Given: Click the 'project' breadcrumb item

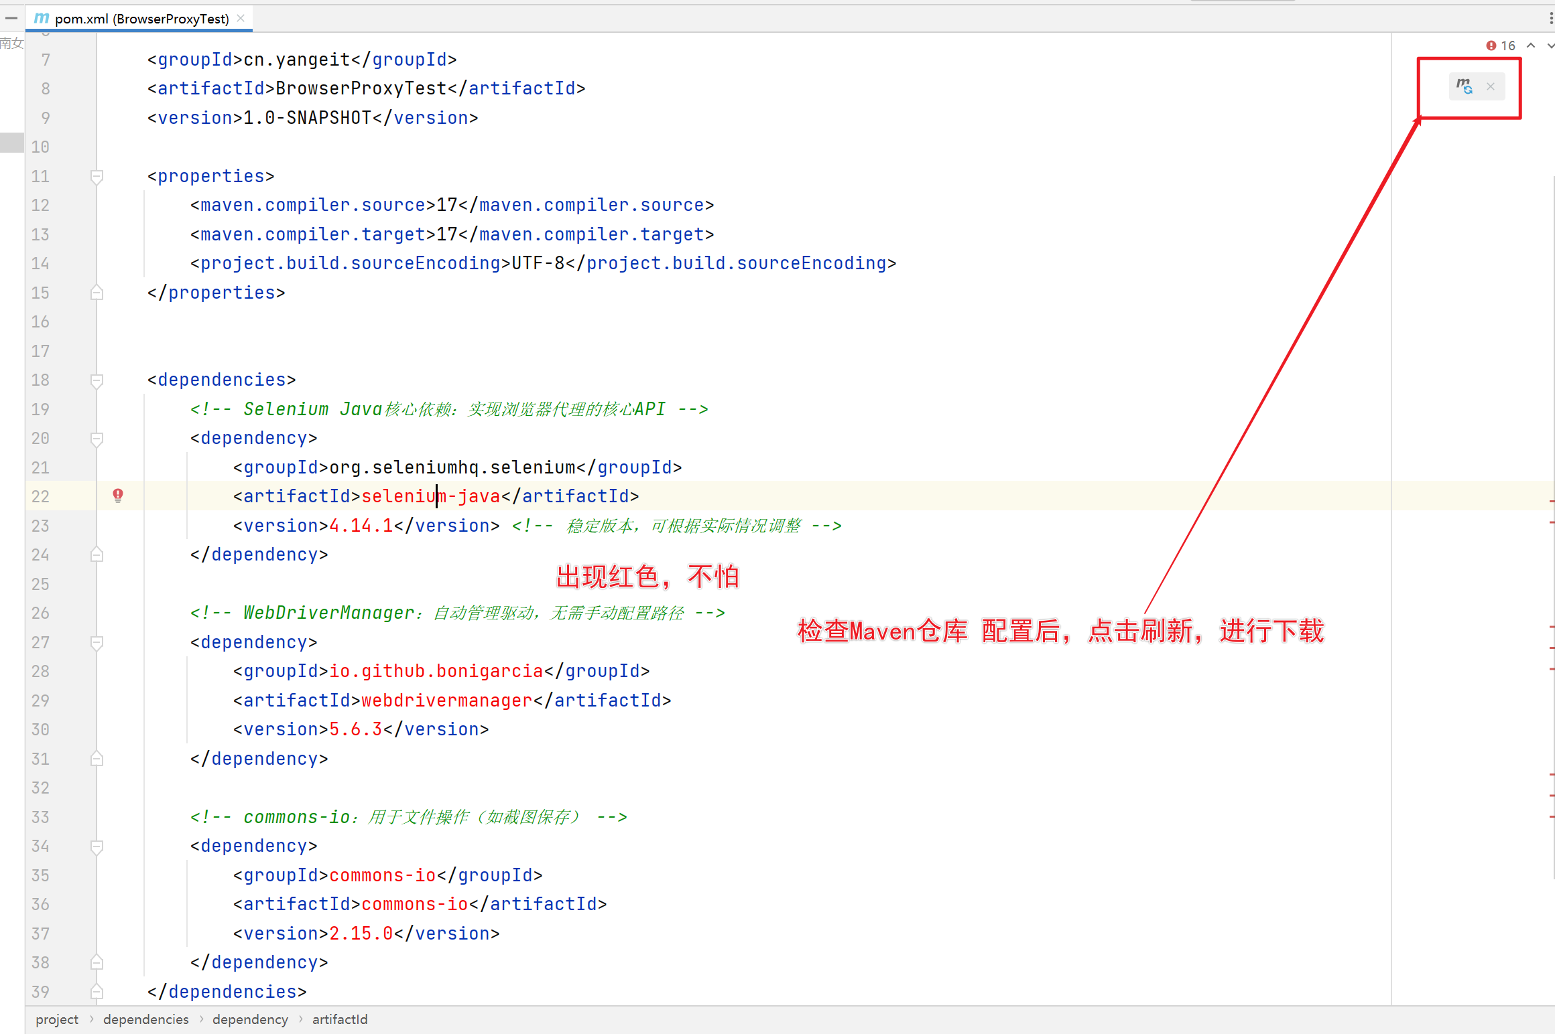Looking at the screenshot, I should (x=57, y=1019).
